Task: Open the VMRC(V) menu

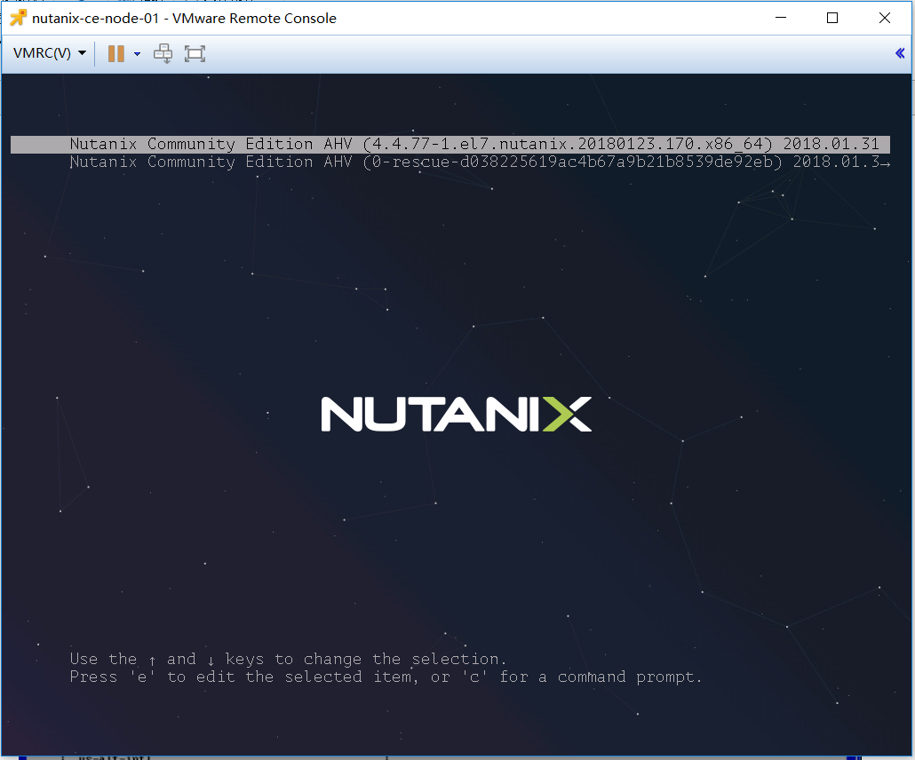Action: pyautogui.click(x=50, y=53)
